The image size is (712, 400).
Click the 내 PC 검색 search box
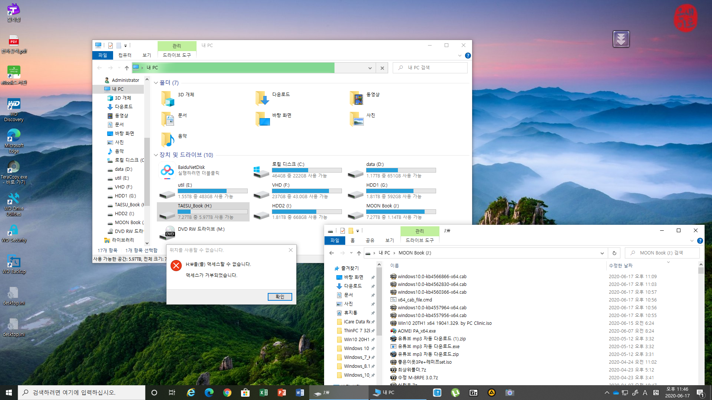coord(430,68)
